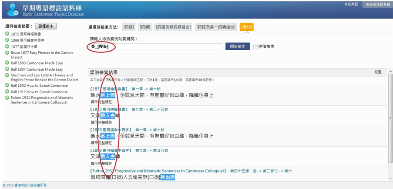The width and height of the screenshot is (393, 189).
Task: Toggle check mark for Fulton 1931 Progressive Sentences
Action: 7,98
